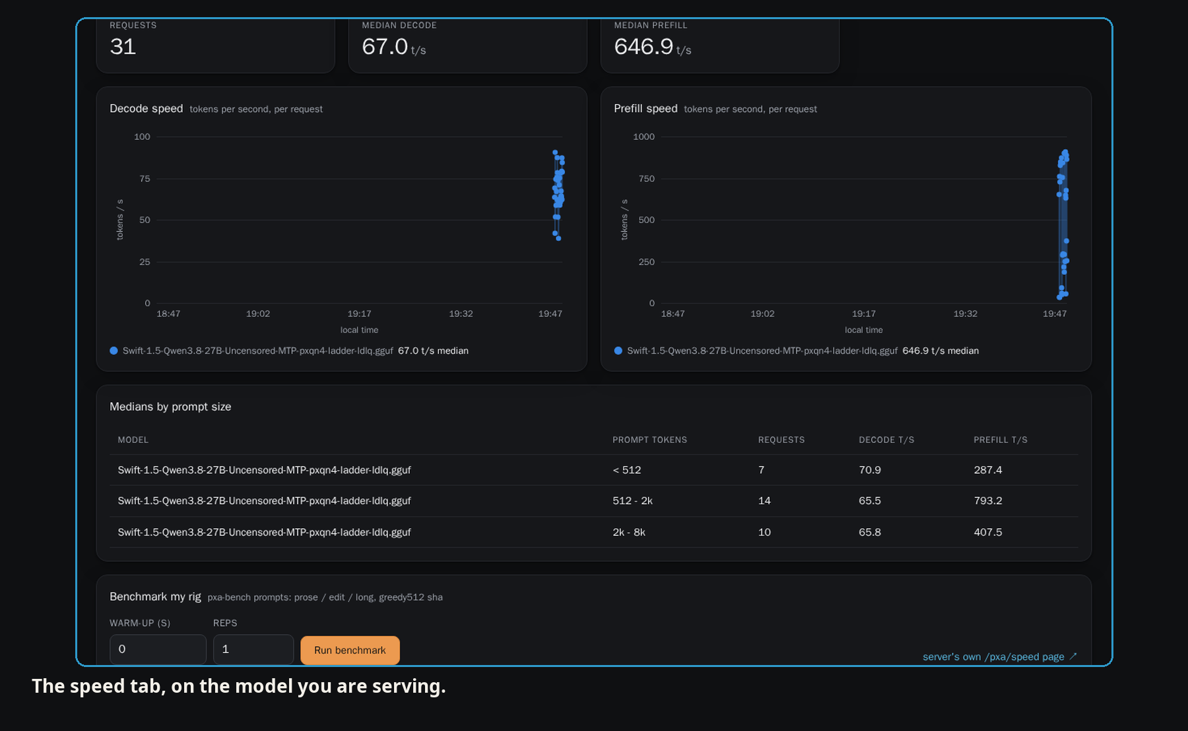
Task: Click the MODEL column header
Action: (x=133, y=439)
